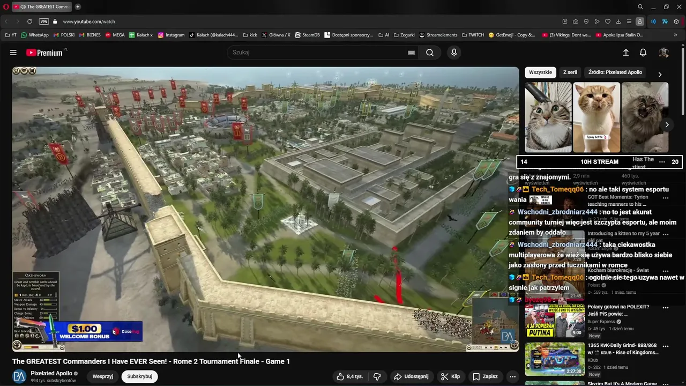The width and height of the screenshot is (686, 386).
Task: Expand the kick bookmark folder
Action: [250, 35]
